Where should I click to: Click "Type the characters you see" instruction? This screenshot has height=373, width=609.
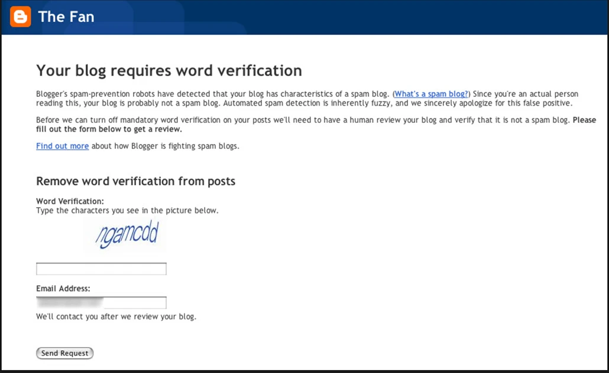[x=127, y=210]
